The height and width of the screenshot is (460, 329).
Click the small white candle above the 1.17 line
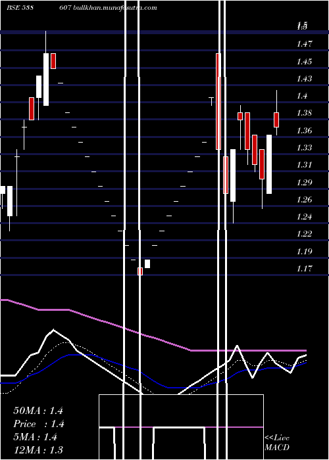[x=147, y=264]
